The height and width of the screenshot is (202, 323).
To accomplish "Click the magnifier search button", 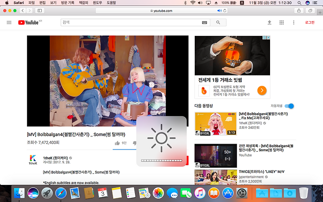I will 218,22.
